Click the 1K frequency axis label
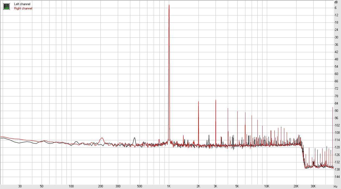This screenshot has height=189, width=341. click(x=169, y=186)
